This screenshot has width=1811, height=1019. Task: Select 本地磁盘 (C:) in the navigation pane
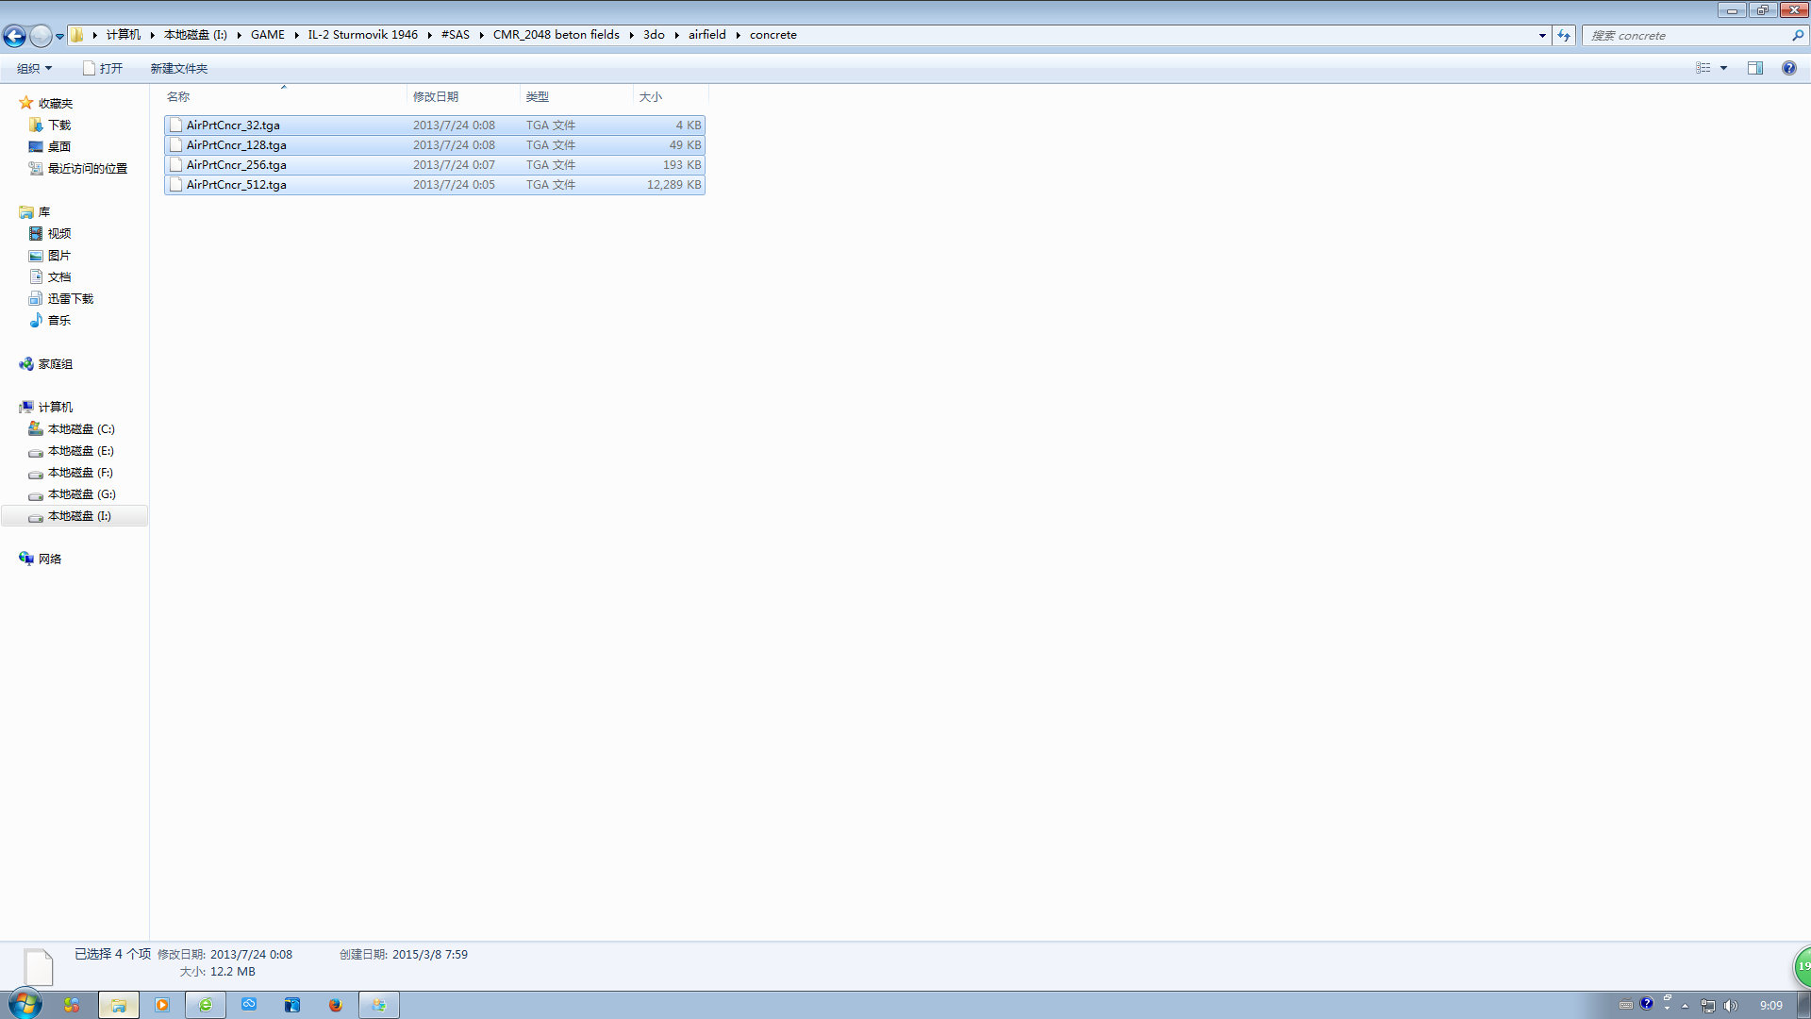[x=80, y=429]
